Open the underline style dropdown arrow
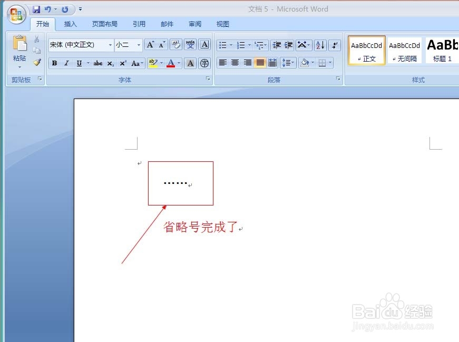 pyautogui.click(x=88, y=63)
